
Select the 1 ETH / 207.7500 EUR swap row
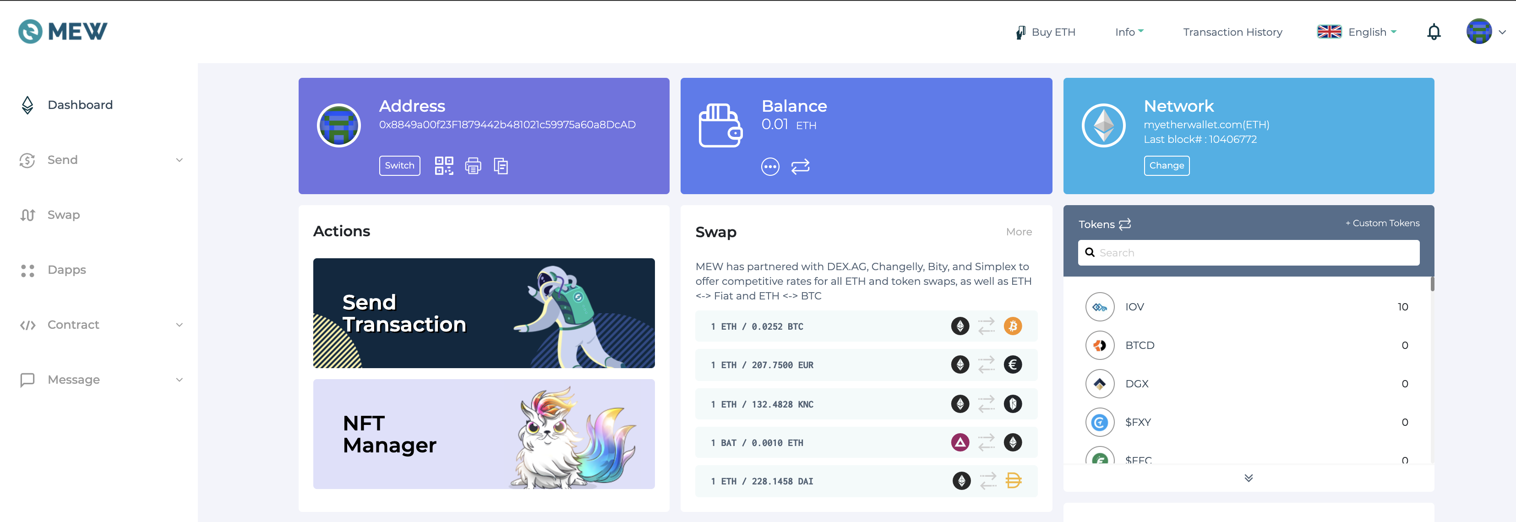click(866, 365)
